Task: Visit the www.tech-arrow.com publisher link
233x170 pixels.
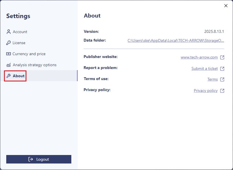Action: [199, 57]
